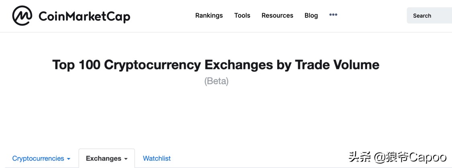Viewport: 452px width, 168px height.
Task: Open the Rankings menu
Action: pos(209,16)
